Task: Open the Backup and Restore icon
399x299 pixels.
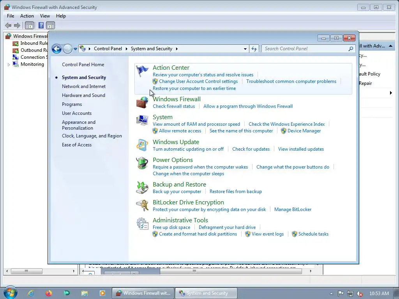Action: pyautogui.click(x=142, y=188)
